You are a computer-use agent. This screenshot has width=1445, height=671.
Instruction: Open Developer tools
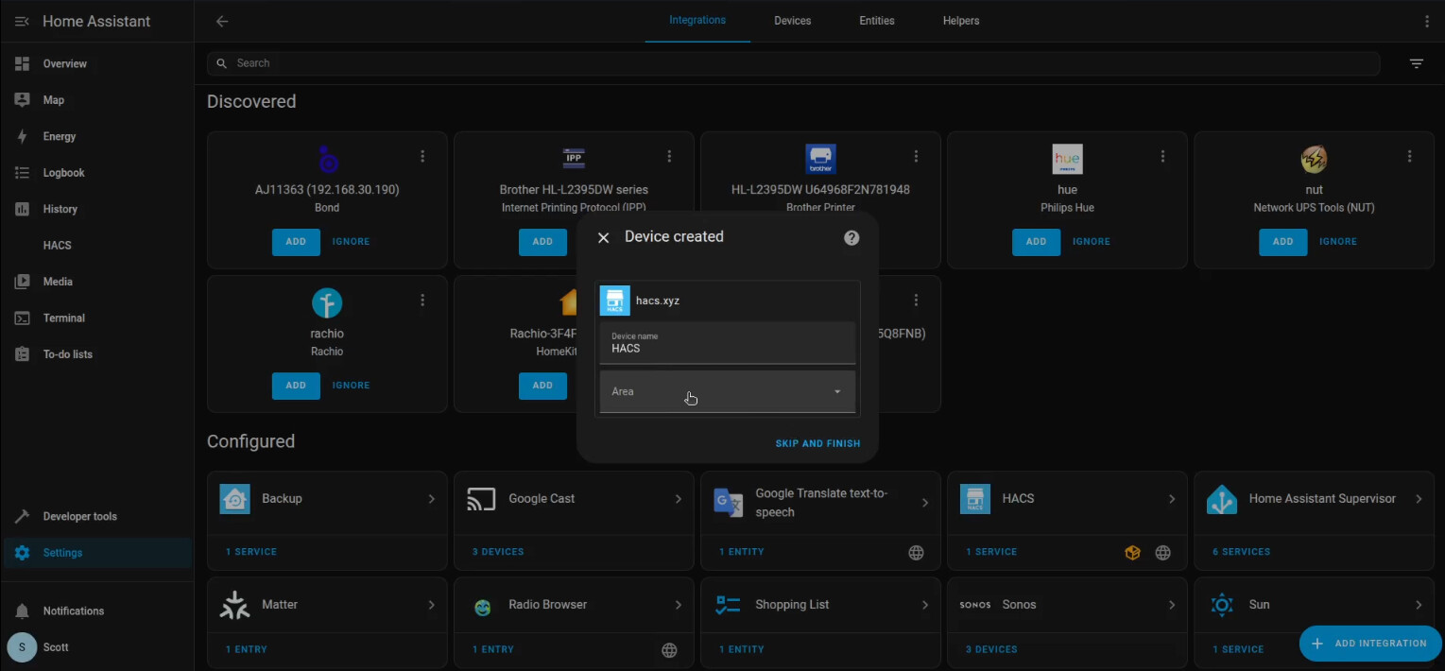tap(97, 517)
